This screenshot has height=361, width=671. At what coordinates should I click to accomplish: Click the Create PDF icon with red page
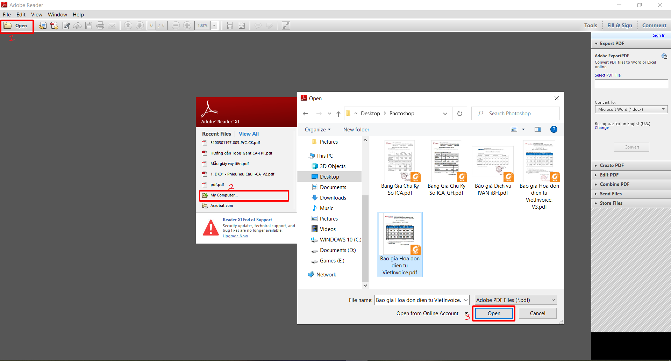(x=54, y=26)
